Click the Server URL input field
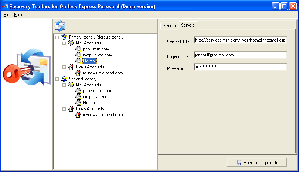Viewport: 299px width, 172px height. [240, 40]
